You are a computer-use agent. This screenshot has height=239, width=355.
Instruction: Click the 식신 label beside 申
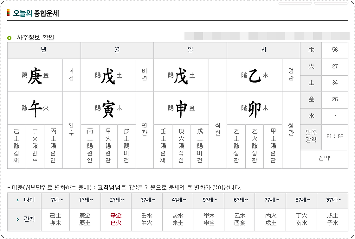tap(218, 129)
